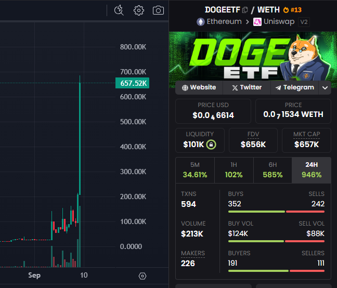Open the quick search lightning icon
Image resolution: width=337 pixels, height=288 pixels.
tap(119, 10)
